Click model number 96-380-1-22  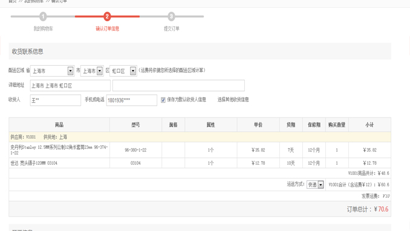pyautogui.click(x=135, y=150)
